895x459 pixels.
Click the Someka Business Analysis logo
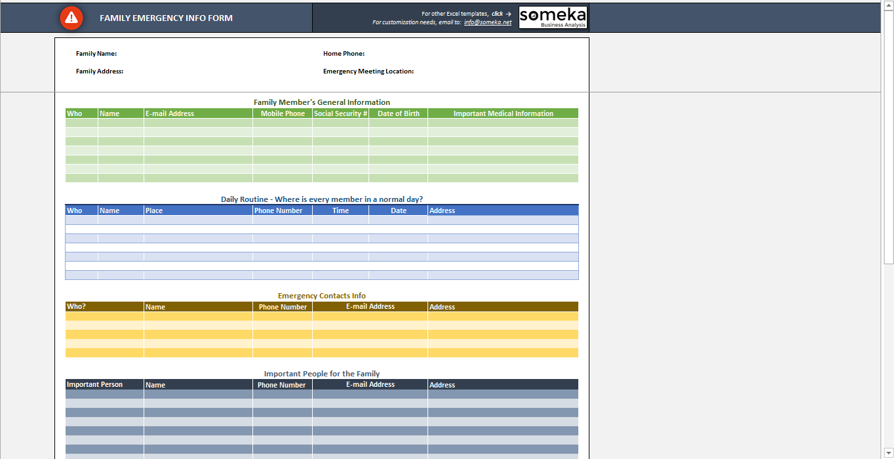pos(553,18)
